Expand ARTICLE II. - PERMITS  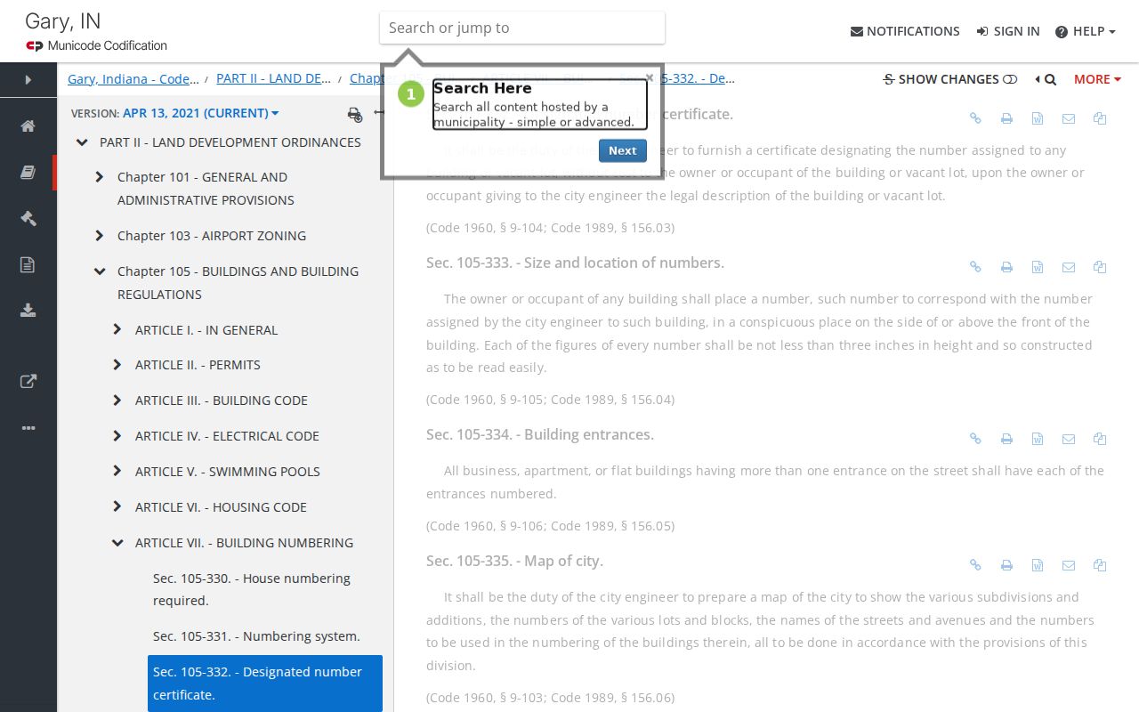pos(117,365)
